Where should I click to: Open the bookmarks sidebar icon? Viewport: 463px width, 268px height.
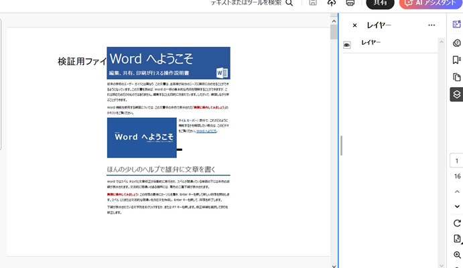456,60
